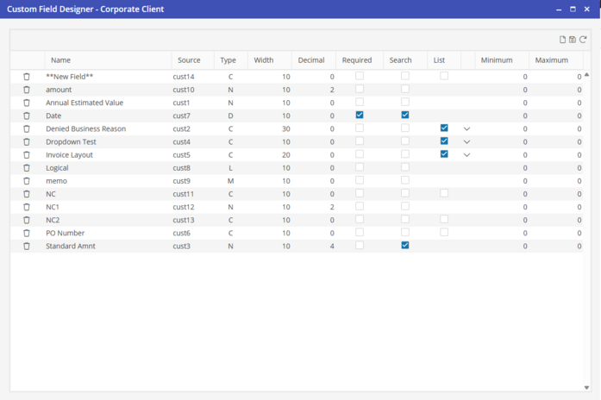This screenshot has width=601, height=400.
Task: Uncheck Required checkbox for Date field
Action: pos(360,115)
